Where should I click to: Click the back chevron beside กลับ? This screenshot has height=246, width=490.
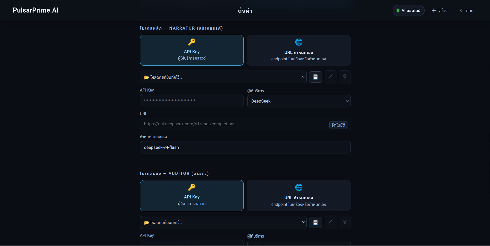tap(461, 10)
